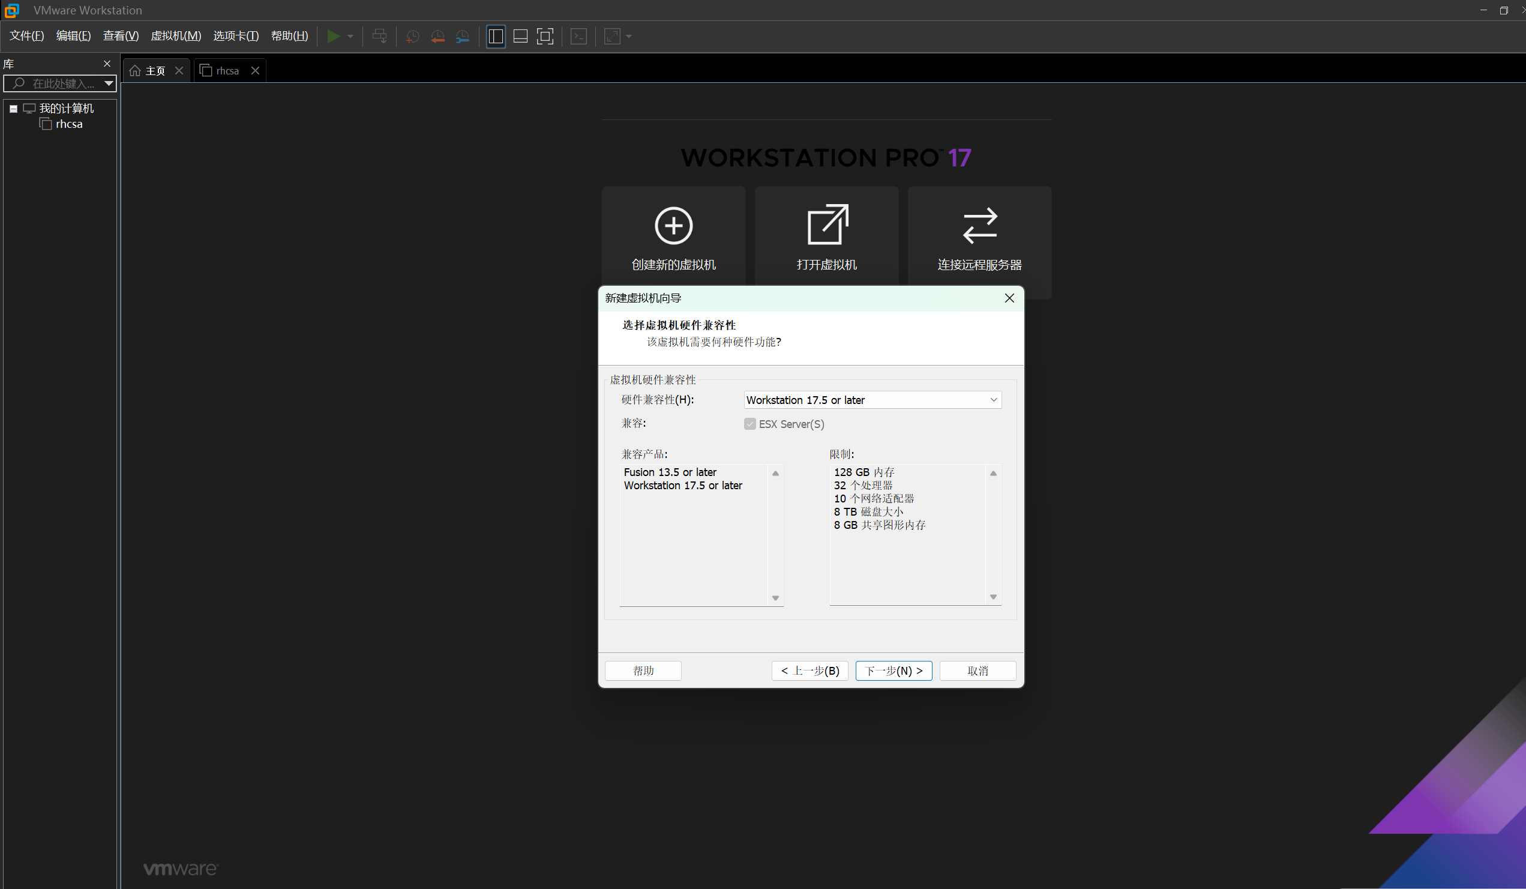Open the library search filter dropdown
This screenshot has width=1526, height=889.
[109, 83]
